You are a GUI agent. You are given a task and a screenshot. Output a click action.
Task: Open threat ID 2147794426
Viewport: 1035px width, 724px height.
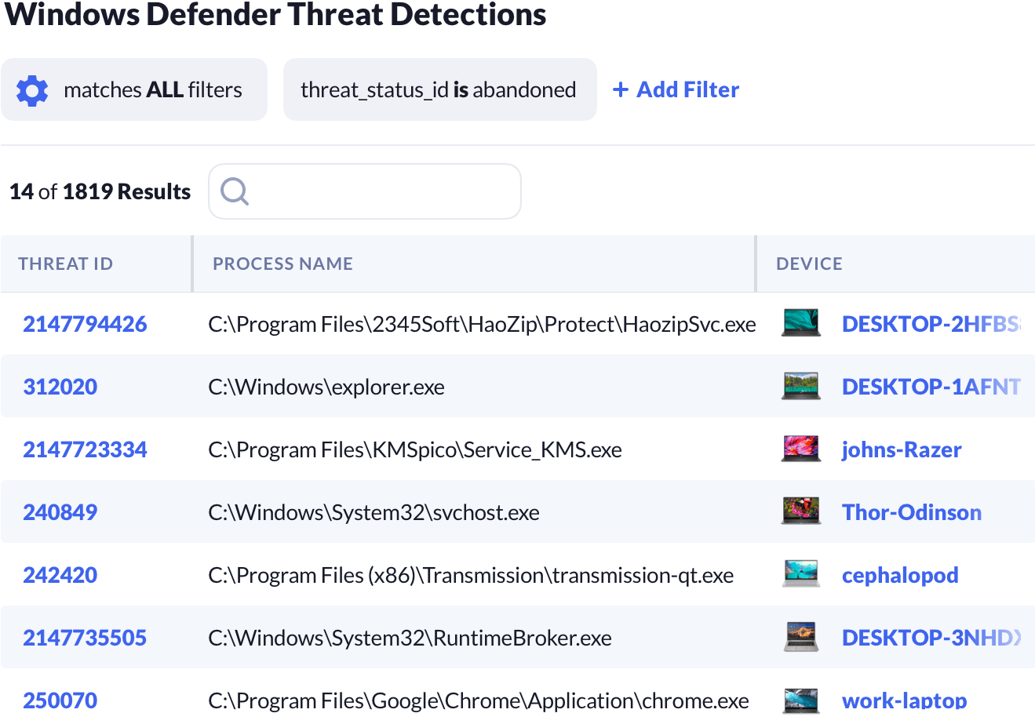pos(85,324)
